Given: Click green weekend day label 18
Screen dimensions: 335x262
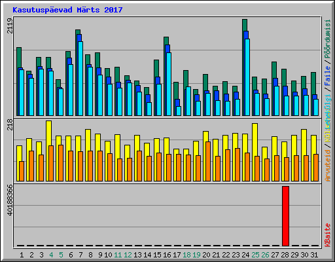Looking at the screenshot, I should pyautogui.click(x=186, y=255).
